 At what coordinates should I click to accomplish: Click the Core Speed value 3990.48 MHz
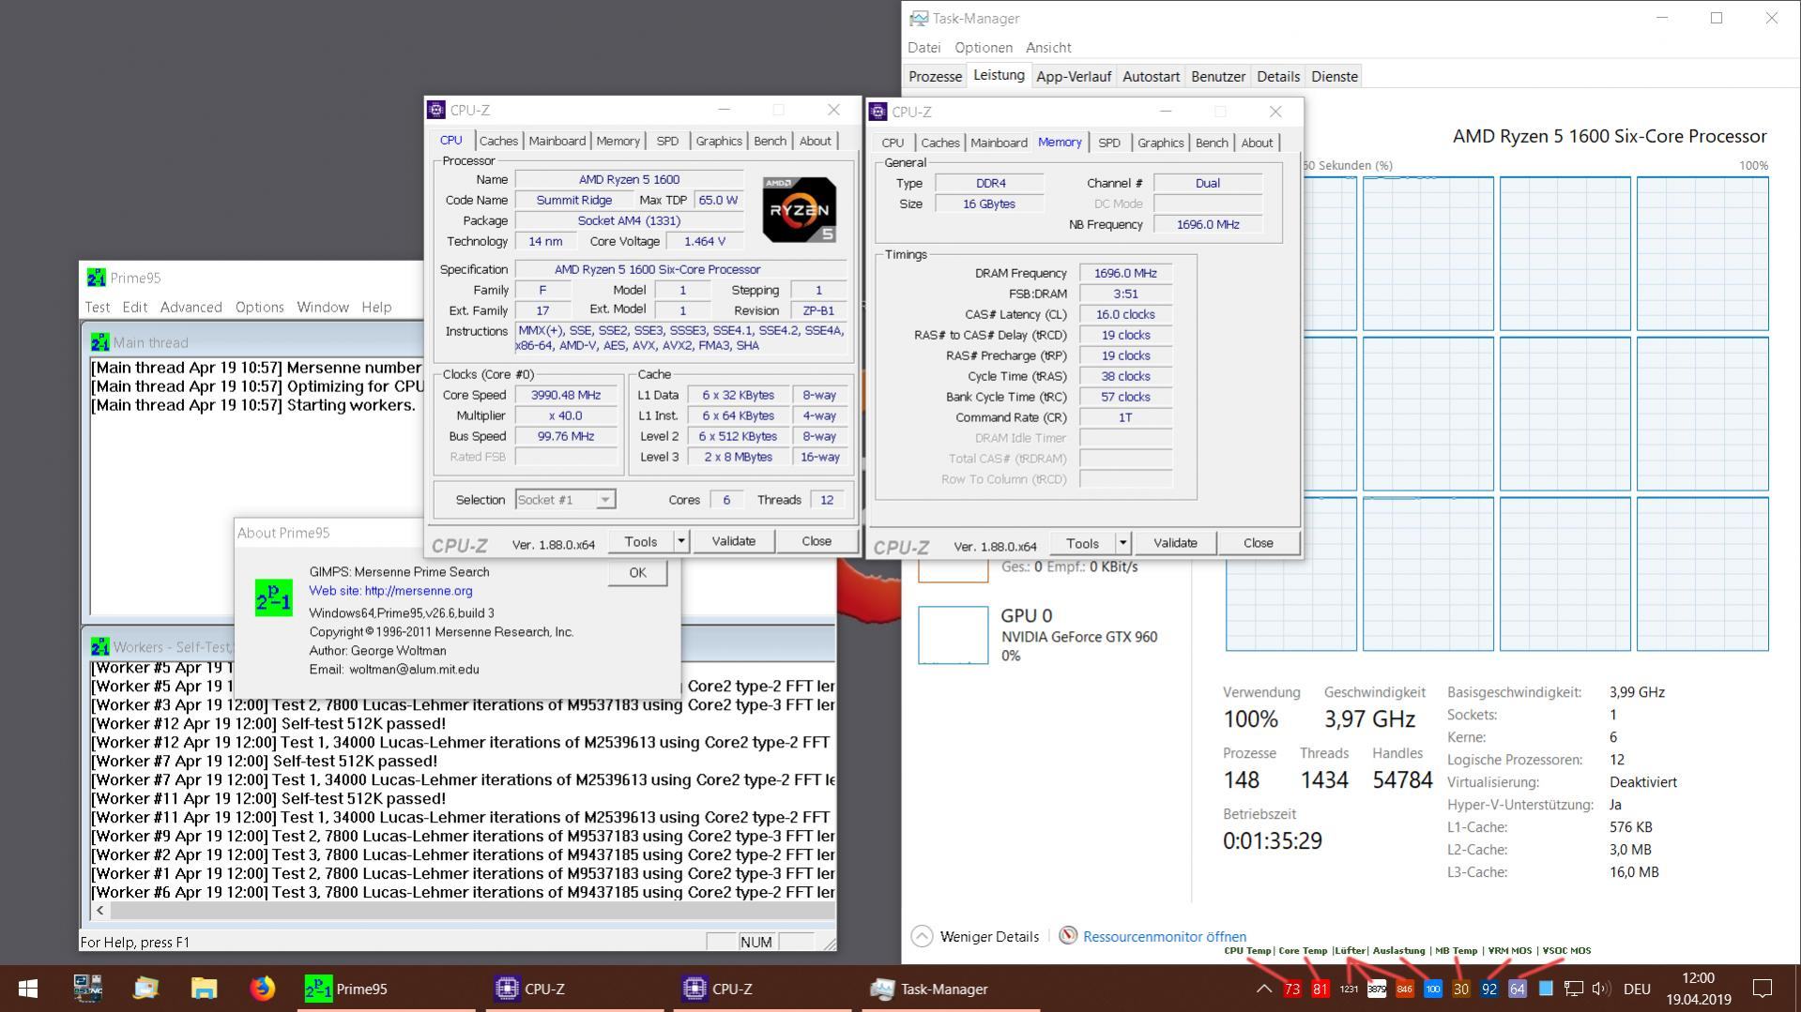pyautogui.click(x=565, y=395)
